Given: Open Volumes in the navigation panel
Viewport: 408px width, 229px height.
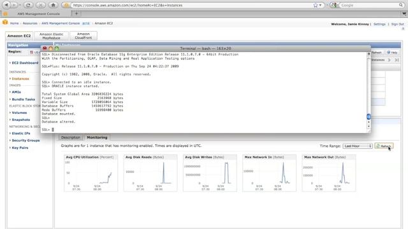Looking at the screenshot, I should point(19,113).
